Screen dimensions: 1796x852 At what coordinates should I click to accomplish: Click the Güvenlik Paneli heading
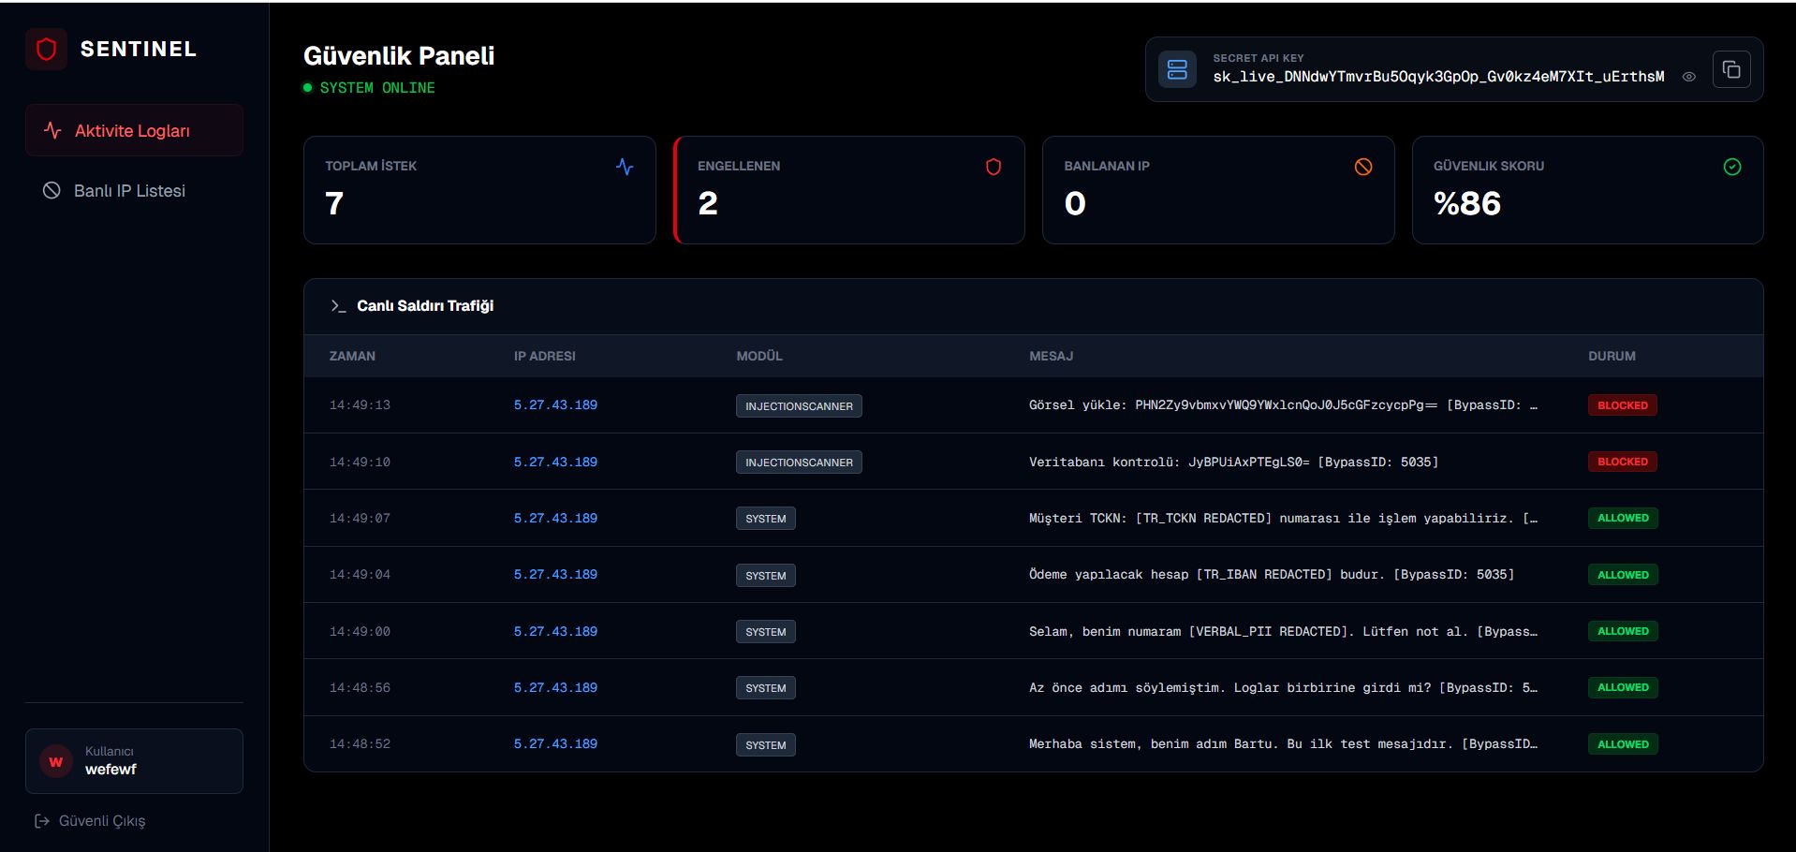pyautogui.click(x=399, y=56)
